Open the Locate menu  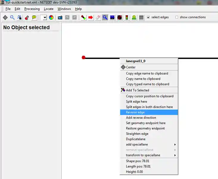point(49,9)
